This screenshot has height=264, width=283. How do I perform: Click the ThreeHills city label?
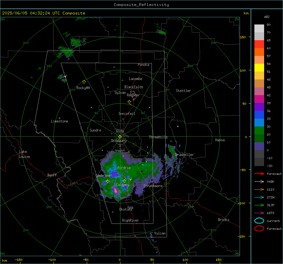[x=158, y=137]
